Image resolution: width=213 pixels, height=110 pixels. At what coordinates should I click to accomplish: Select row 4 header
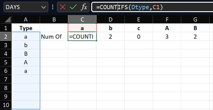6,54
